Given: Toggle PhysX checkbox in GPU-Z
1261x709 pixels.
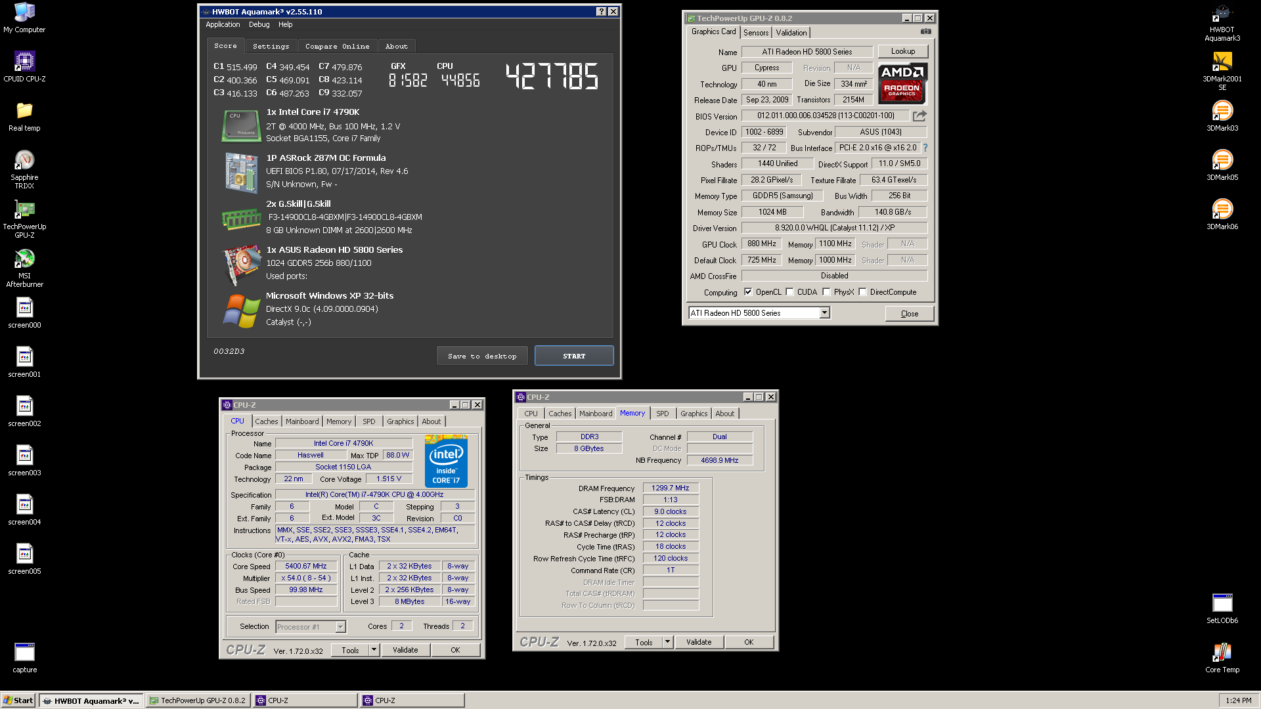Looking at the screenshot, I should (826, 292).
